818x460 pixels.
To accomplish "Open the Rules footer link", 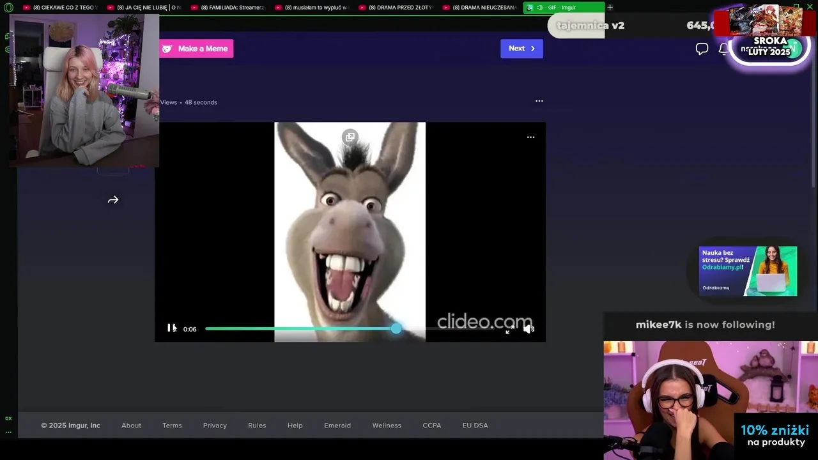I will point(257,425).
